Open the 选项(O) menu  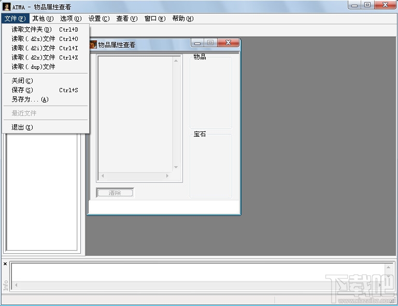(x=71, y=19)
